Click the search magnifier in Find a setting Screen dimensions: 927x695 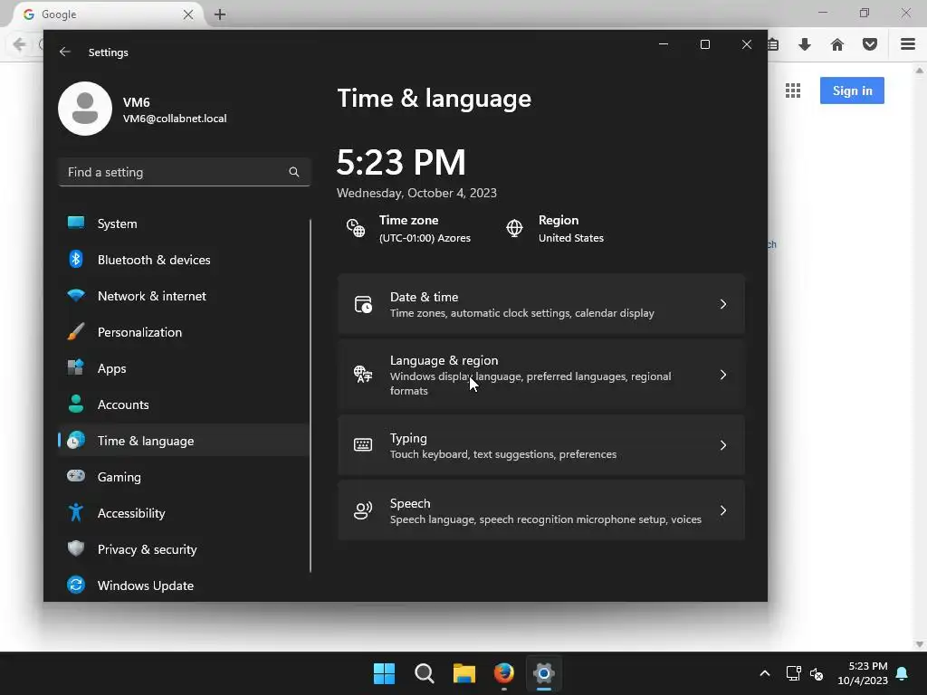tap(294, 172)
